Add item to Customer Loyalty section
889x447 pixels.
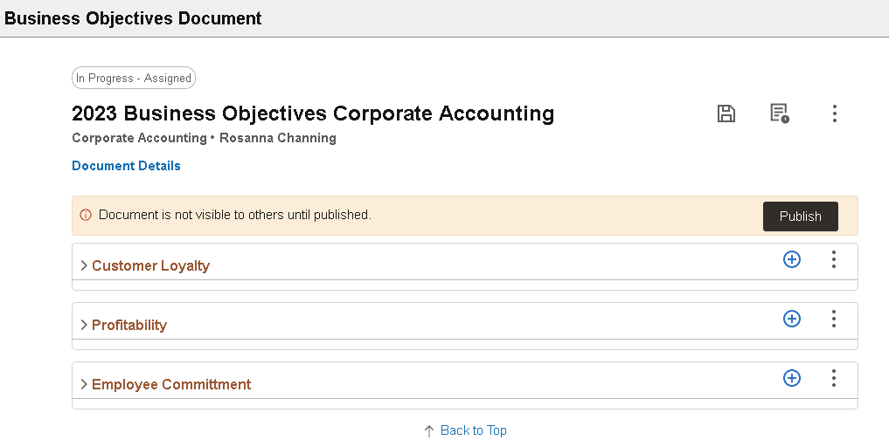[792, 259]
